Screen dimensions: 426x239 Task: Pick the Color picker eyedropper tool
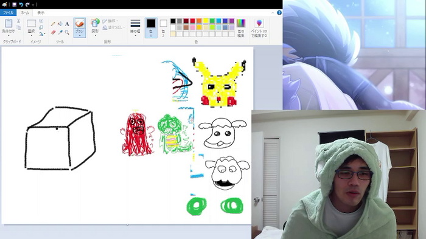(x=60, y=33)
